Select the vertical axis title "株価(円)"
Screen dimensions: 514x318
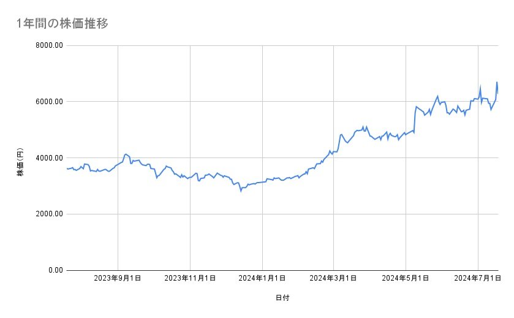21,158
